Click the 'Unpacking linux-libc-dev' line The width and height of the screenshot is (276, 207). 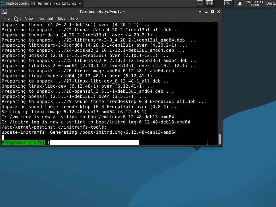coord(78,86)
